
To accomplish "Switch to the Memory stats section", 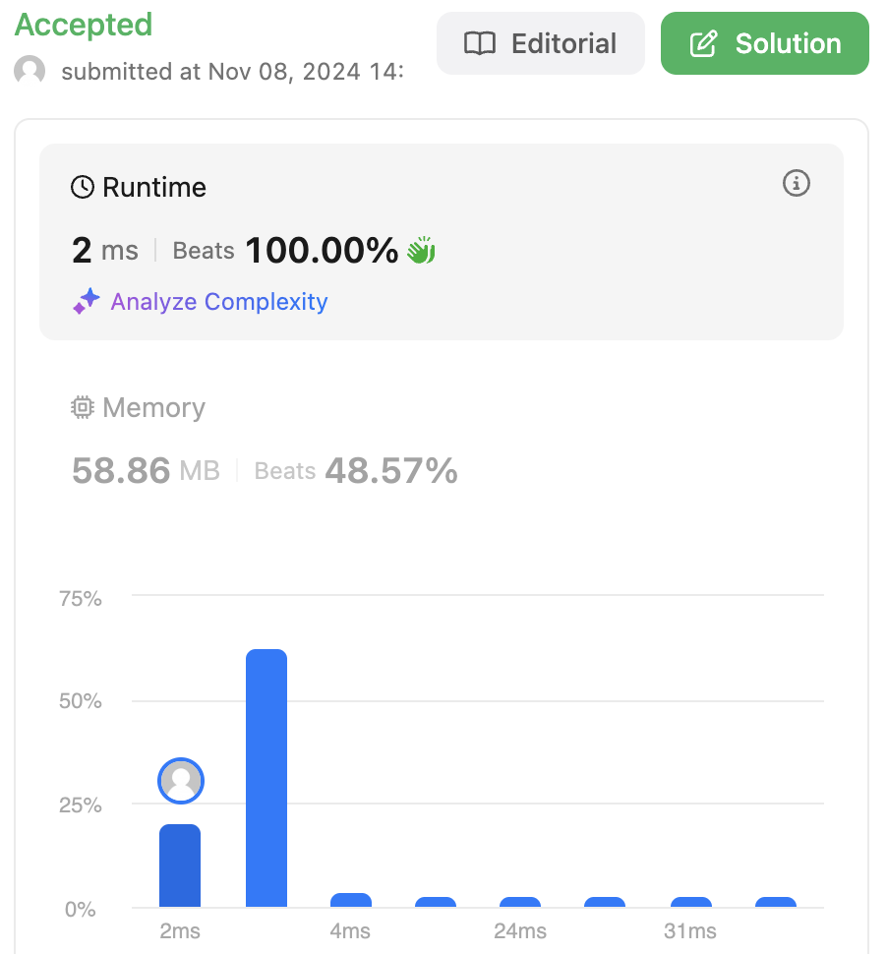I will [x=153, y=408].
